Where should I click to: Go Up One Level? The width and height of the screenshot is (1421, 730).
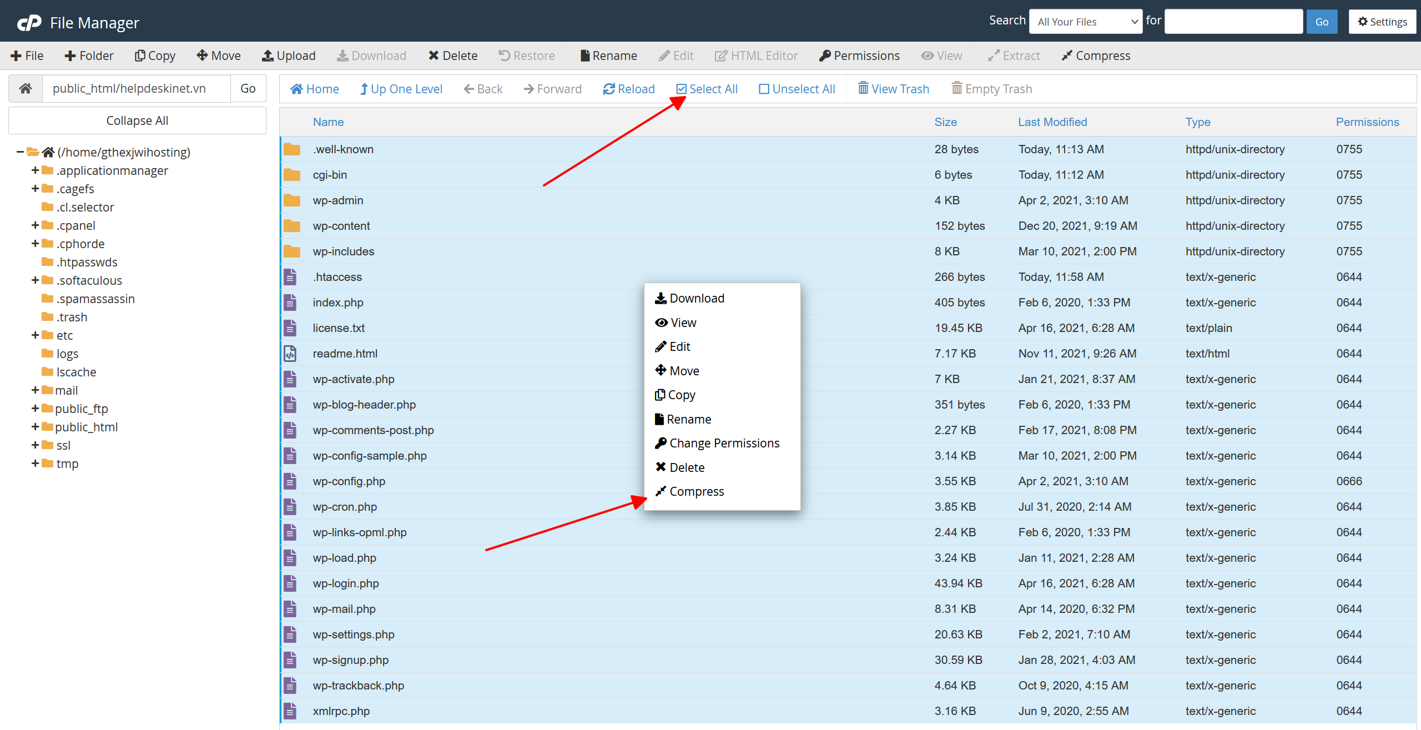(x=401, y=89)
